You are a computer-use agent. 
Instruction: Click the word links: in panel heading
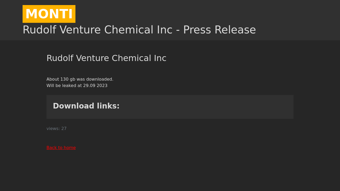click(108, 106)
